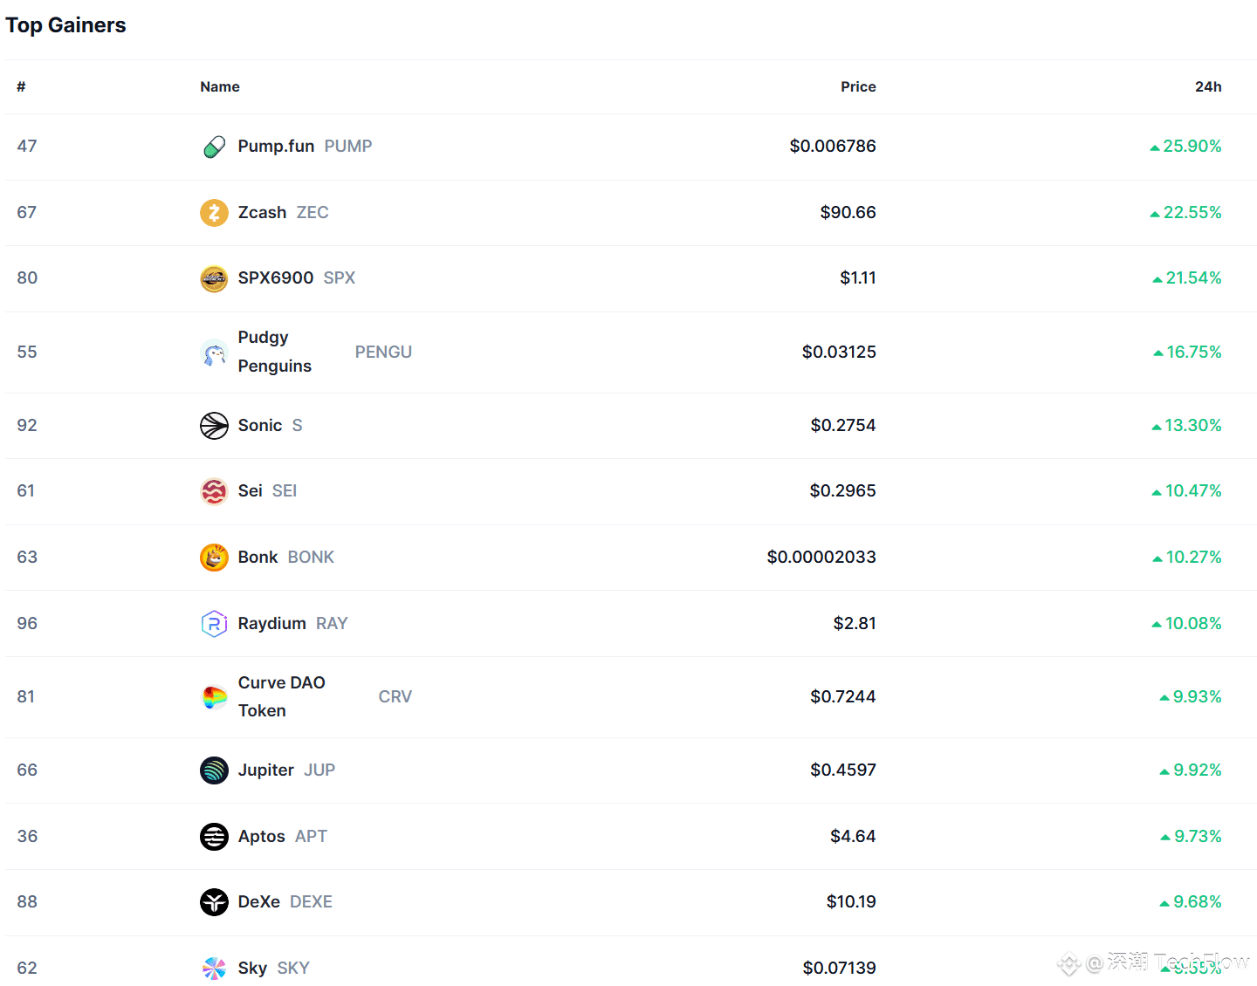
Task: Open the Jupiter coin name link
Action: point(265,770)
